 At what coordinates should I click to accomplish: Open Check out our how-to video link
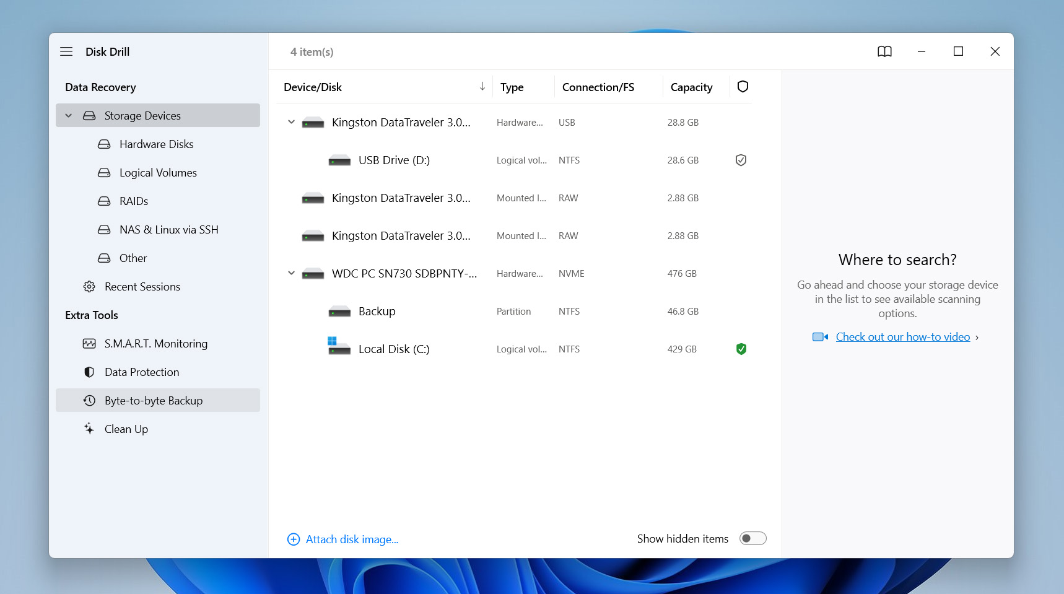click(x=902, y=337)
